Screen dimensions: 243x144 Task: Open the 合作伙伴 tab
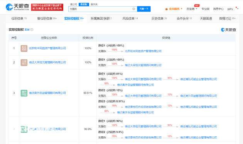pyautogui.click(x=184, y=19)
